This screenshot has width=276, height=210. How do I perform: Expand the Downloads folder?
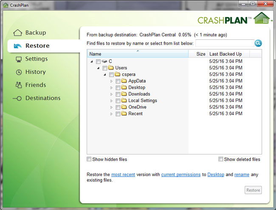pos(111,94)
